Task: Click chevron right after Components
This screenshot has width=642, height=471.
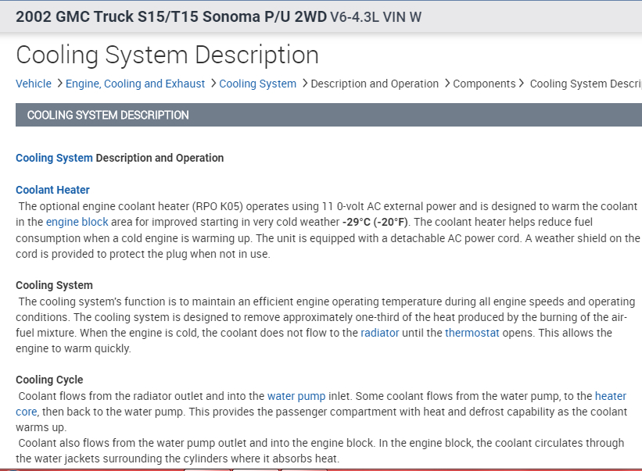Action: [522, 84]
